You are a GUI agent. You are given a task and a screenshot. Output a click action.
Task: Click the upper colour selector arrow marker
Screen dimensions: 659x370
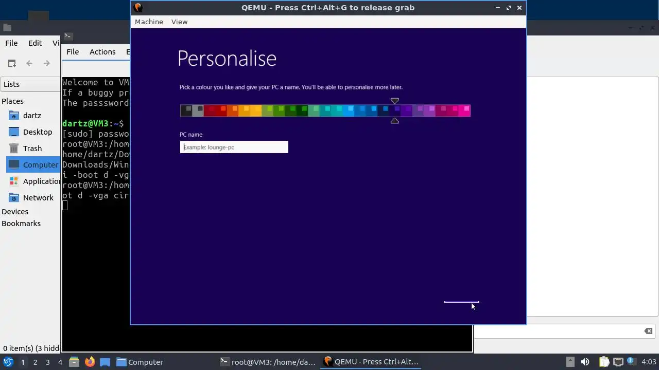tap(394, 101)
